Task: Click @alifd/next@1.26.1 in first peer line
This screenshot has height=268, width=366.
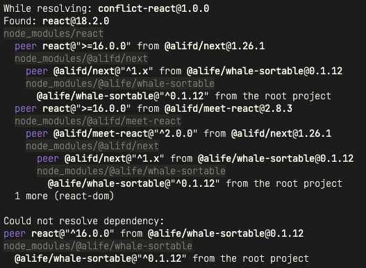Action: coord(215,46)
